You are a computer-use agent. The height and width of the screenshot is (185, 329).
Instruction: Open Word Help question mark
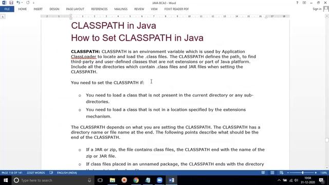(297, 3)
